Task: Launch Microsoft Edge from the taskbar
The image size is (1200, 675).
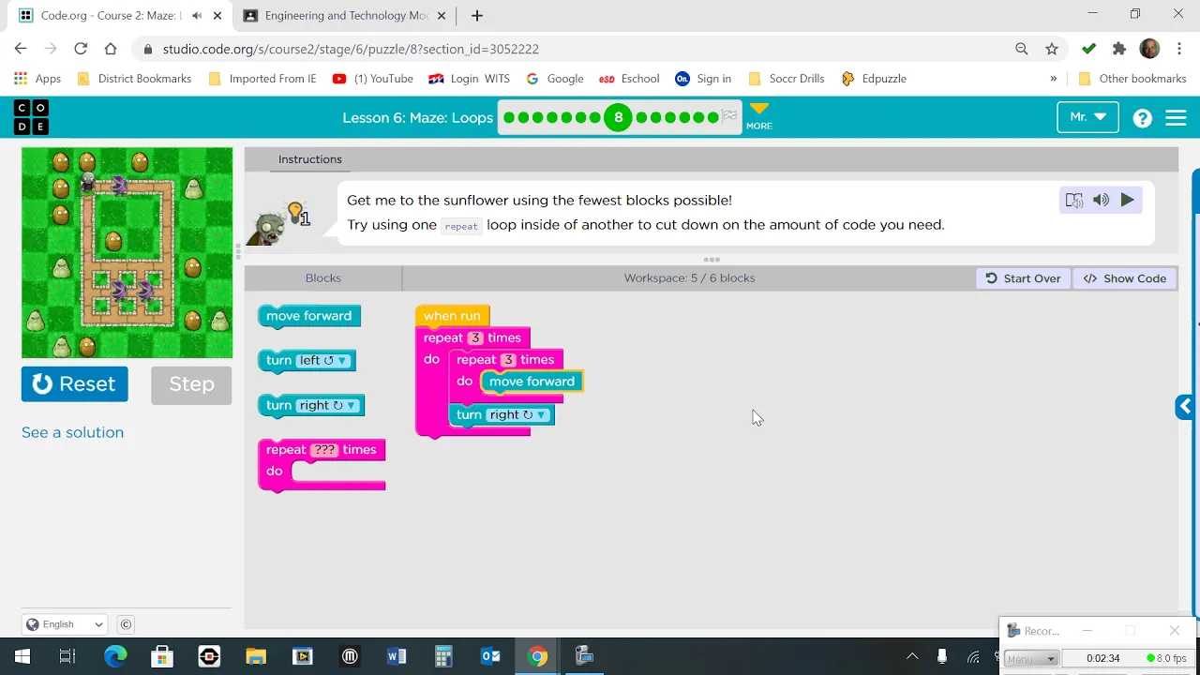Action: click(115, 656)
